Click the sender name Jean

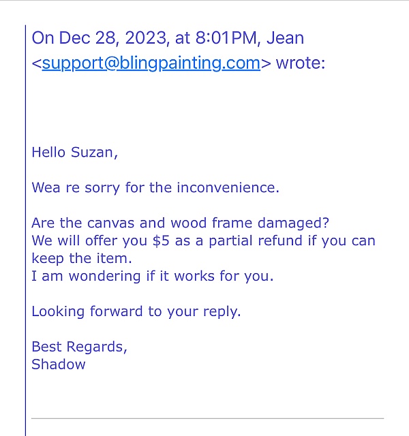(285, 38)
